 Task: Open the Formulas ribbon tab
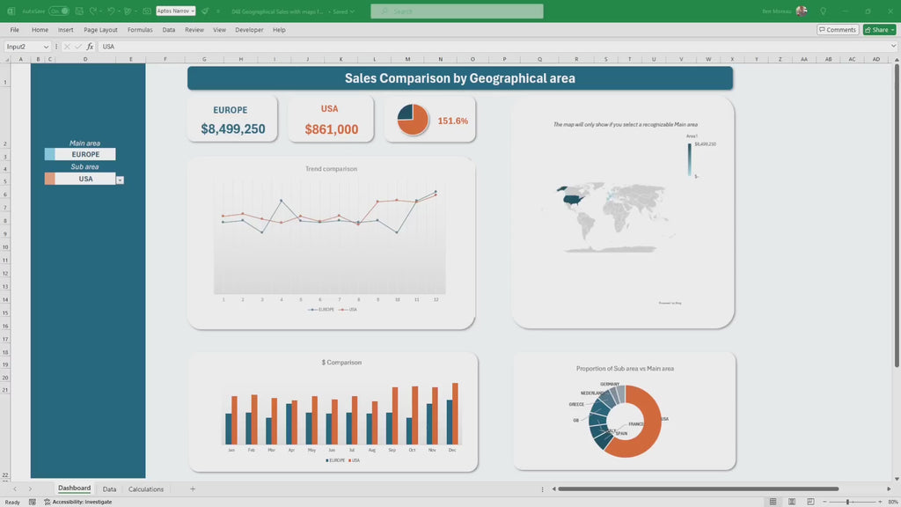pyautogui.click(x=140, y=30)
